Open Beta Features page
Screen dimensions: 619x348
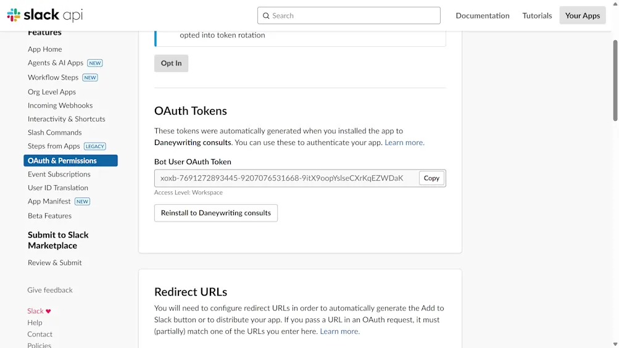point(49,215)
